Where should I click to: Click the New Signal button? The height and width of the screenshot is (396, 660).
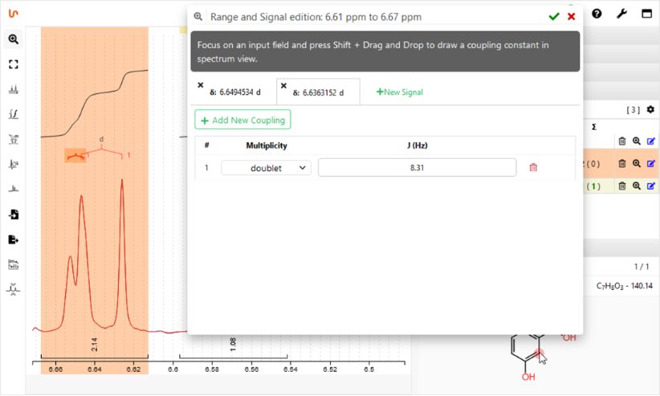pos(400,92)
